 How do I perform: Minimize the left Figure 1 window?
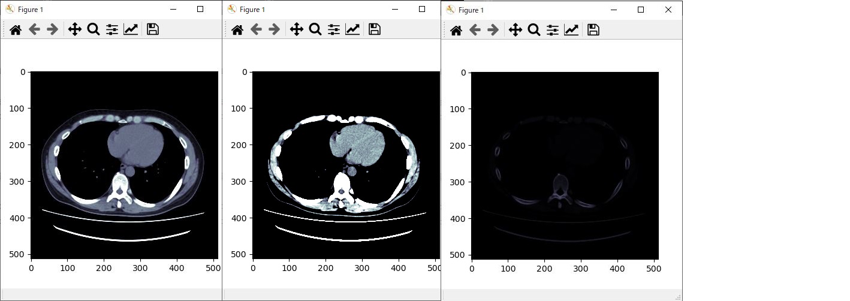(x=173, y=9)
